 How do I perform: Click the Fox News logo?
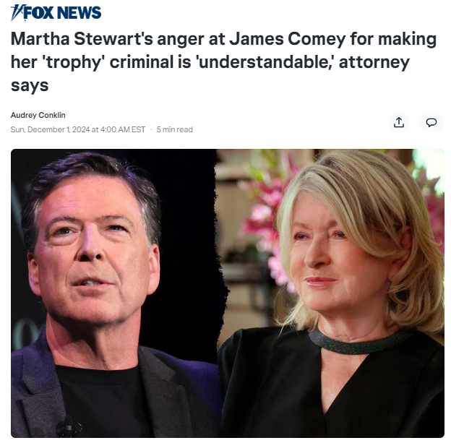(x=56, y=13)
